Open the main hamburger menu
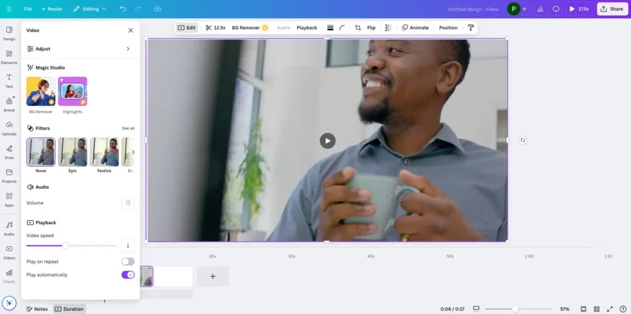Viewport: 631px width, 314px height. pos(9,9)
